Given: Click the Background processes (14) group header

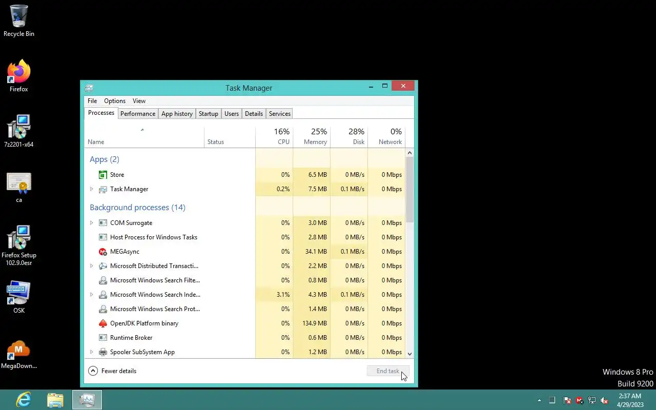Looking at the screenshot, I should tap(137, 208).
